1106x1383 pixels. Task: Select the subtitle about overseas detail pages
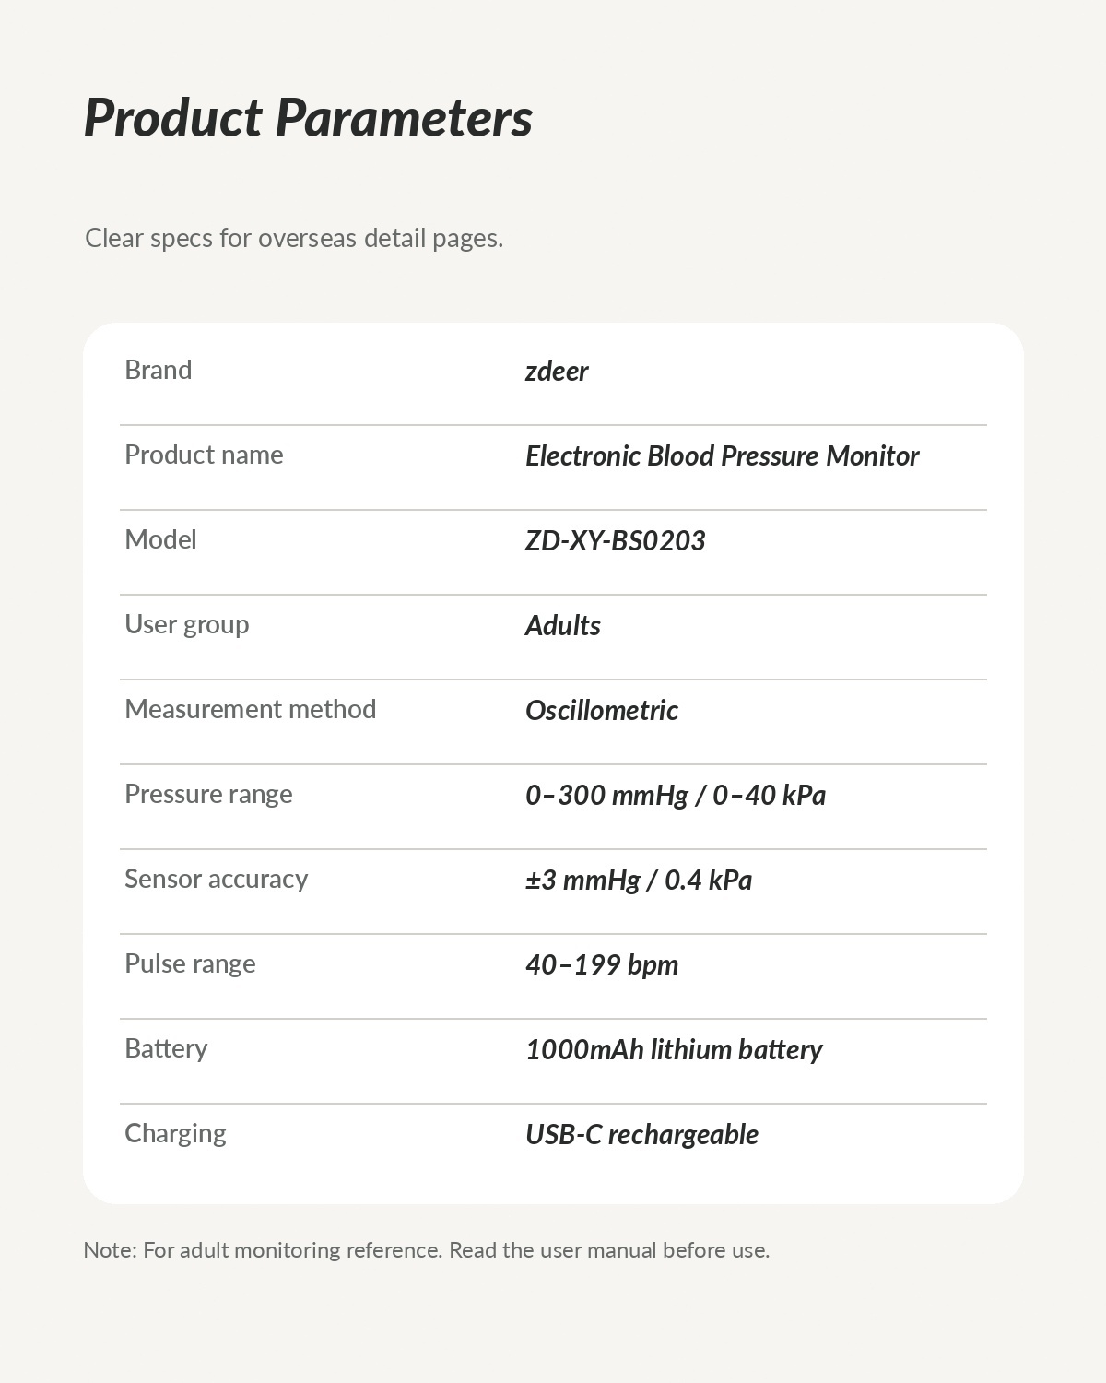[294, 238]
